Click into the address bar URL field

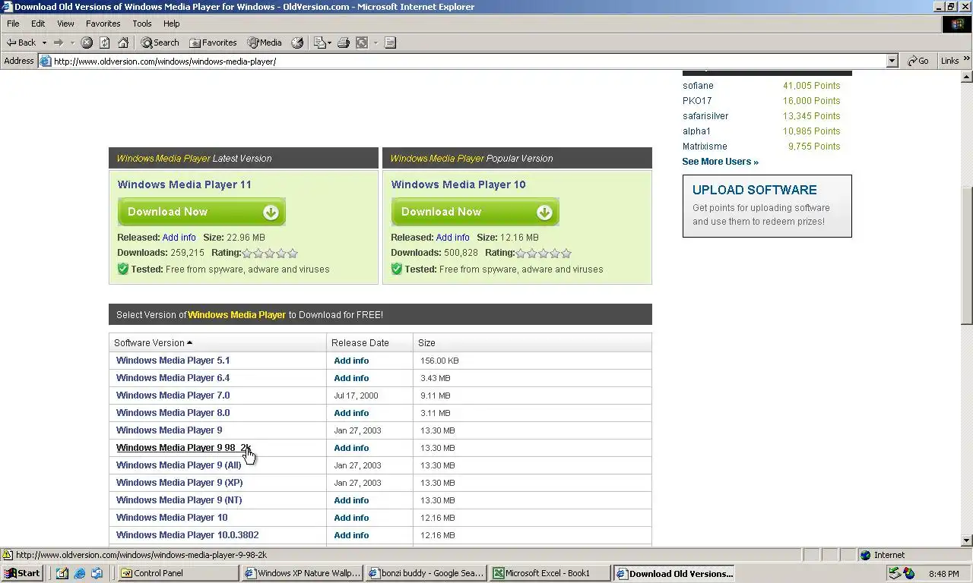[x=468, y=61]
